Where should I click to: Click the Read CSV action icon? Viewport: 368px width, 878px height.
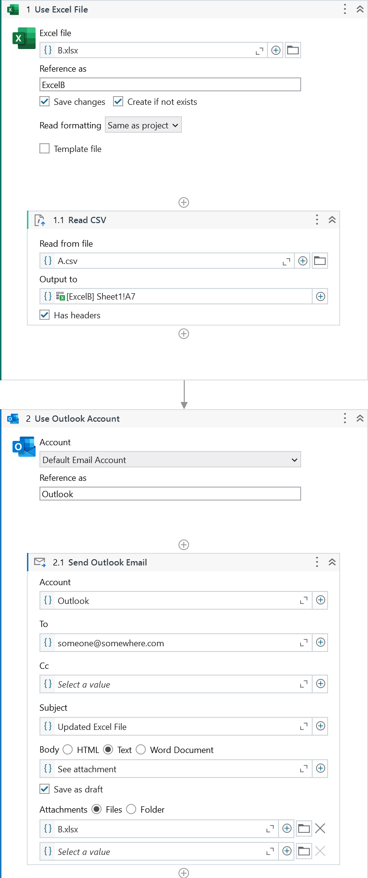40,219
